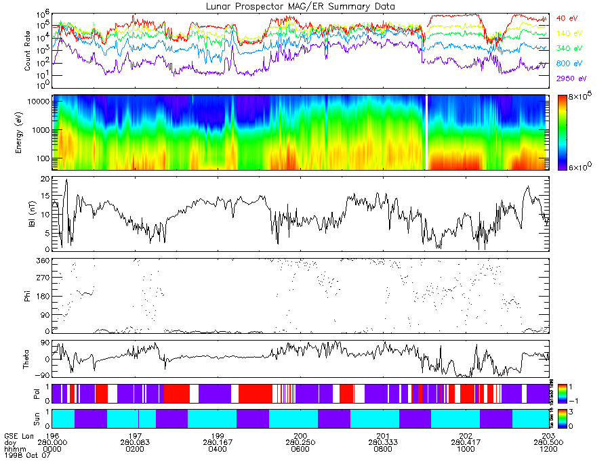The width and height of the screenshot is (610, 474).
Task: Click the "Theta" axis label
Action: [26, 359]
